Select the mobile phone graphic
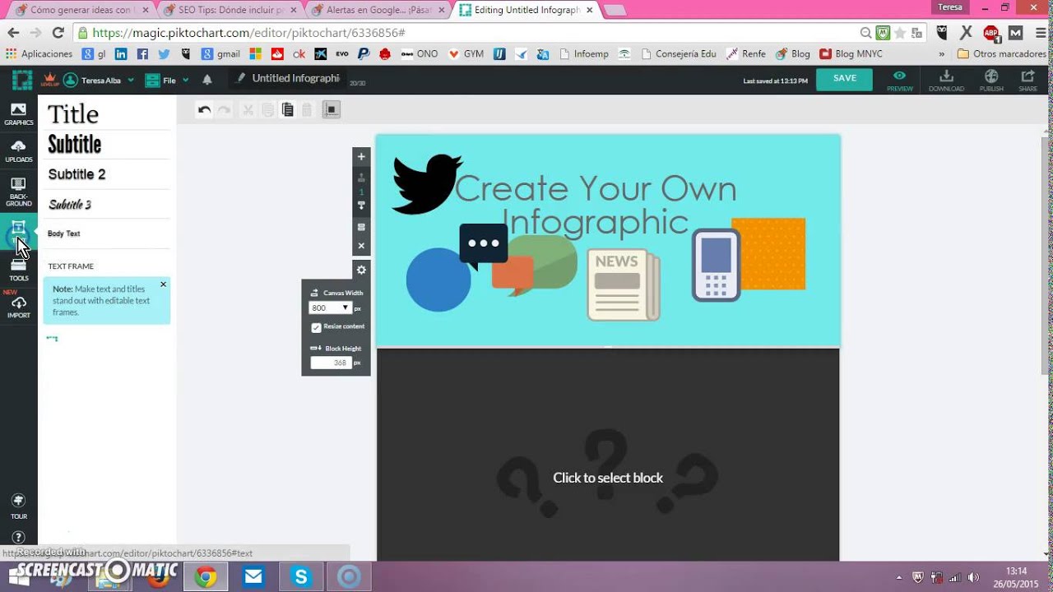The width and height of the screenshot is (1053, 592). pos(716,266)
